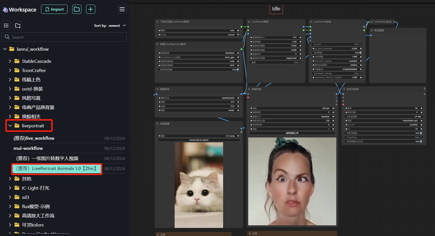This screenshot has height=236, width=435.
Task: Click the Search input field
Action: click(64, 37)
